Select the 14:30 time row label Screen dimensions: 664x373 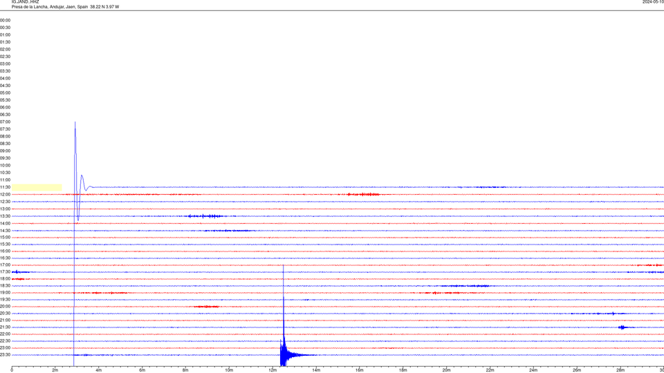5,231
